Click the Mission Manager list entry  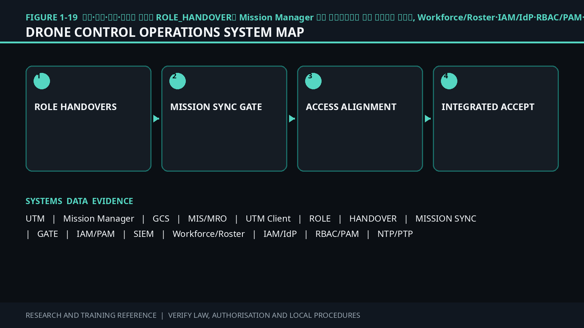(99, 219)
